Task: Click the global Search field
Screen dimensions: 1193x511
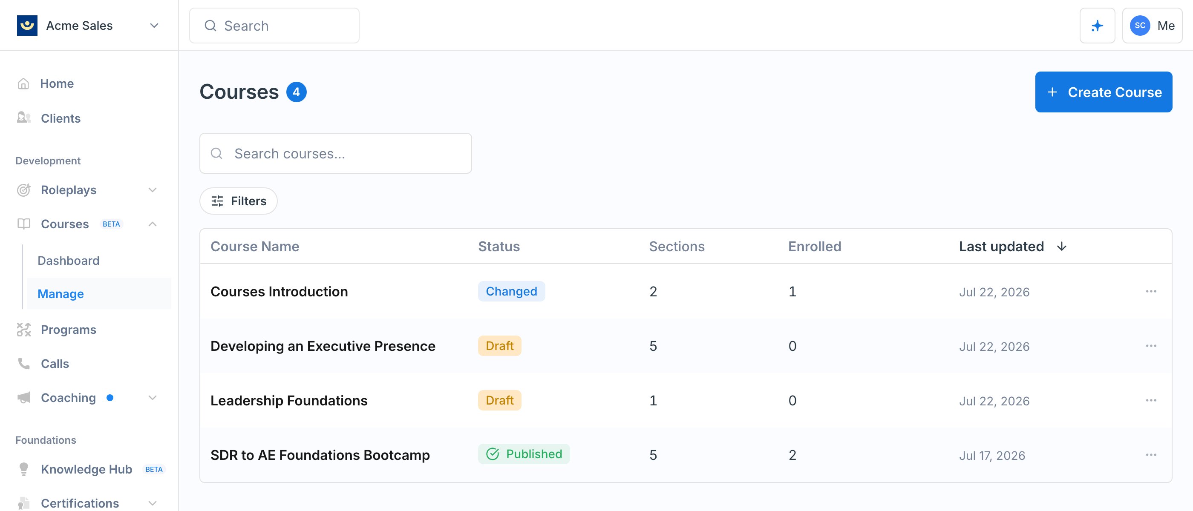Action: tap(274, 26)
